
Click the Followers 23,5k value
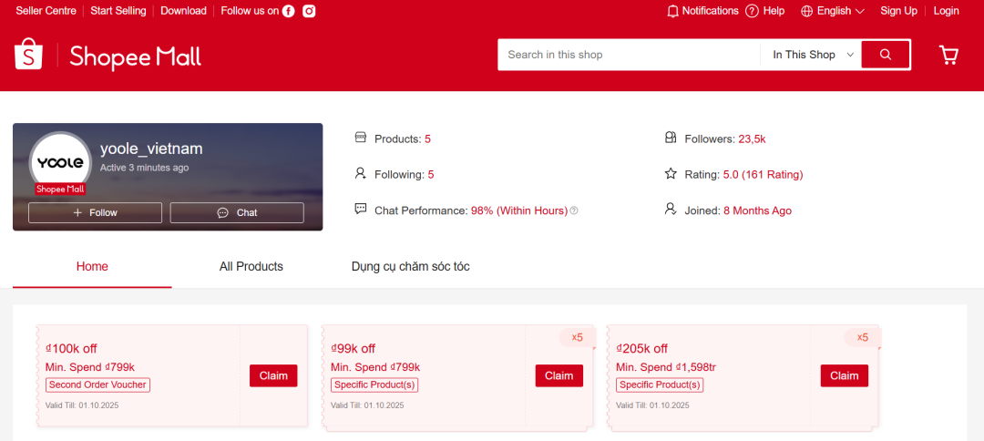[x=752, y=139]
